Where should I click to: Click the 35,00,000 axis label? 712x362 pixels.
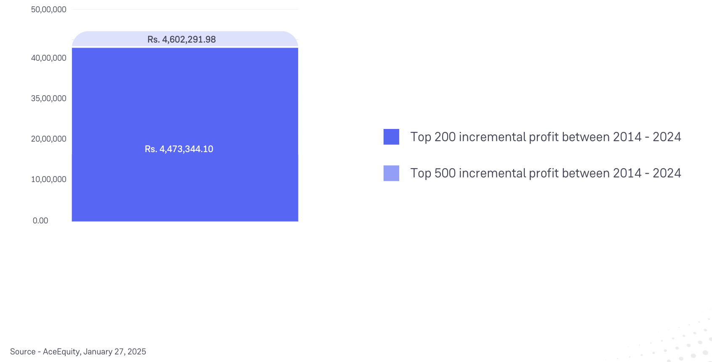coord(48,99)
